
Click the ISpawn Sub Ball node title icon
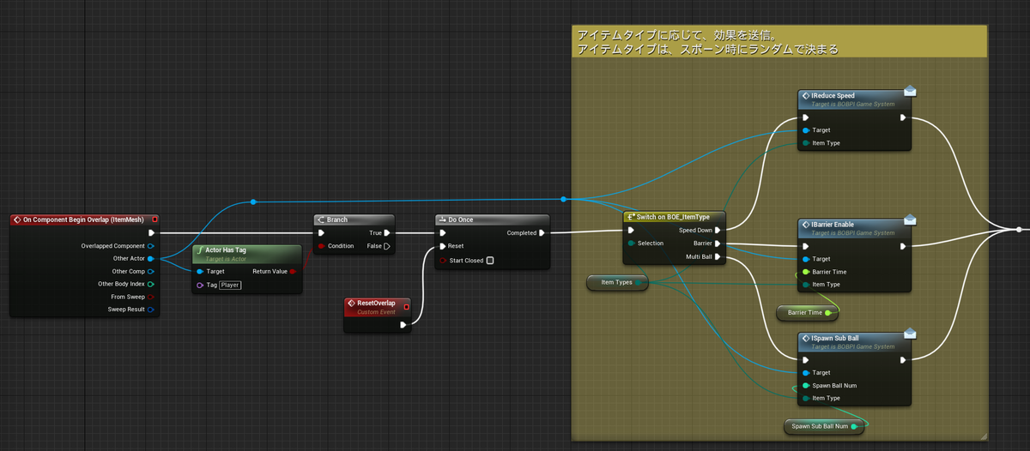(x=805, y=338)
